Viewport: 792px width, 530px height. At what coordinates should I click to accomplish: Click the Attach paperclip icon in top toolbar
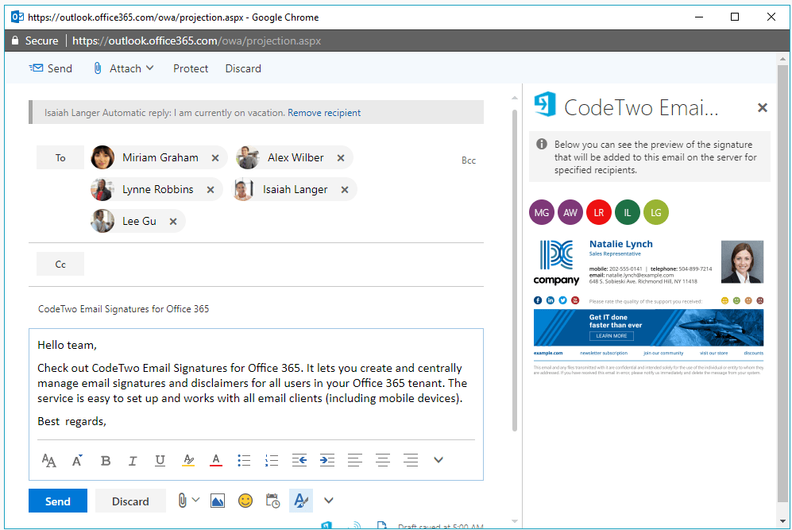point(98,68)
